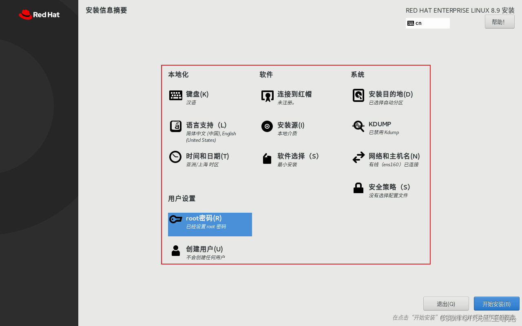Open 软件选择 (S) entry

(x=299, y=156)
